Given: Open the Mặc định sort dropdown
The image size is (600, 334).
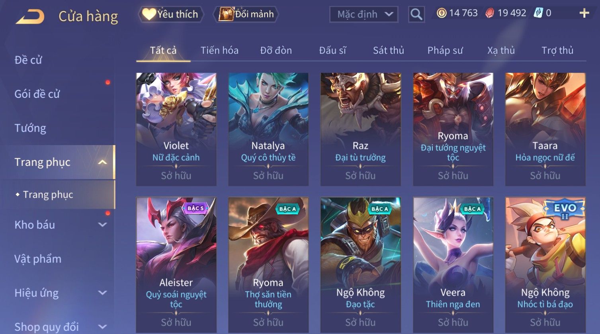Looking at the screenshot, I should point(364,14).
